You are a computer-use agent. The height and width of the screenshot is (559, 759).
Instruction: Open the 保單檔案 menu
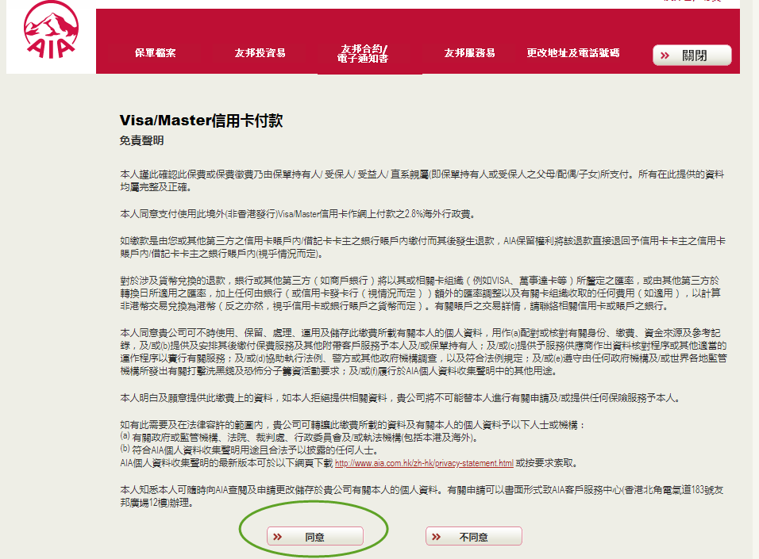(156, 53)
